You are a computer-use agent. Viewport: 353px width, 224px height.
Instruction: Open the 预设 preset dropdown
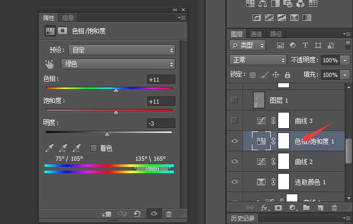click(x=118, y=50)
